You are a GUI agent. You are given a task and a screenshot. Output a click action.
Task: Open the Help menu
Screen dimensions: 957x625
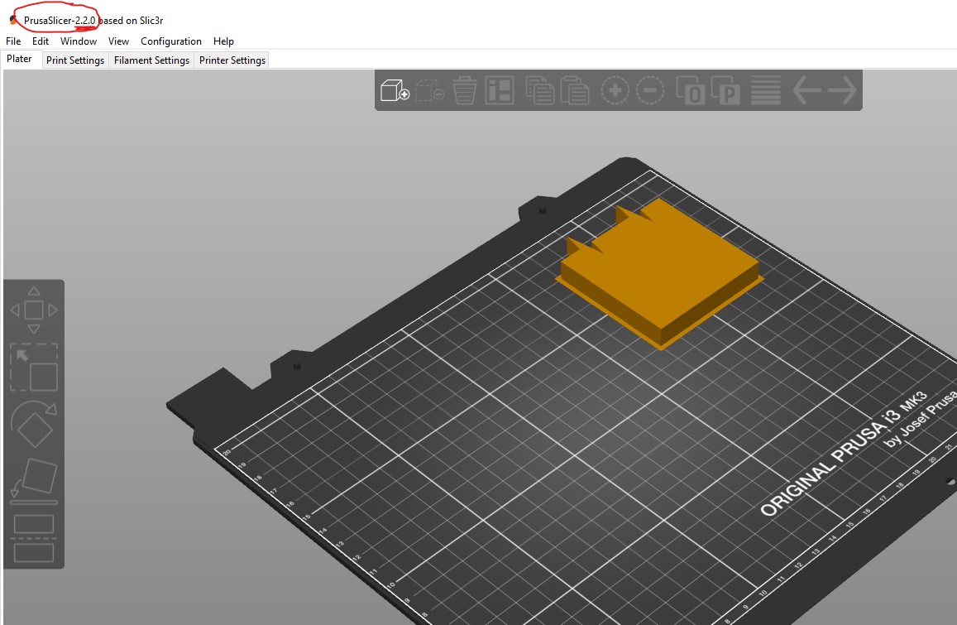point(223,41)
